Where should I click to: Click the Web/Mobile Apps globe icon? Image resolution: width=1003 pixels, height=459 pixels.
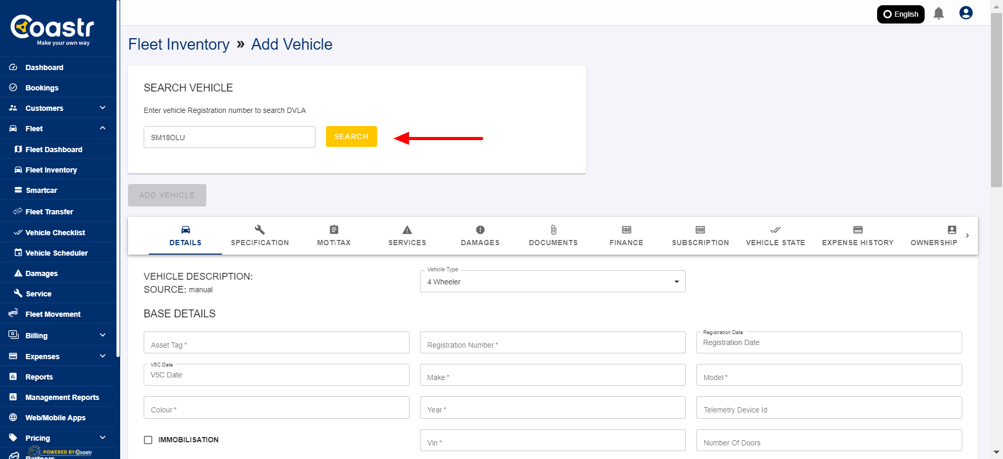(x=14, y=417)
